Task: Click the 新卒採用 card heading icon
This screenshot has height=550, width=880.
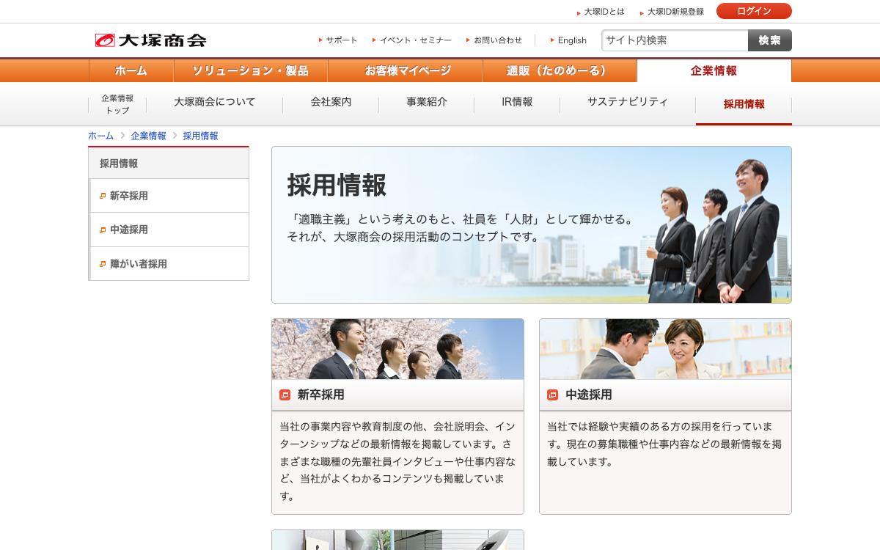Action: point(285,395)
